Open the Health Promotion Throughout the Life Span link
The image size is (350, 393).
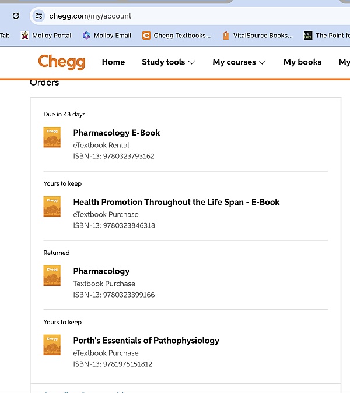176,202
